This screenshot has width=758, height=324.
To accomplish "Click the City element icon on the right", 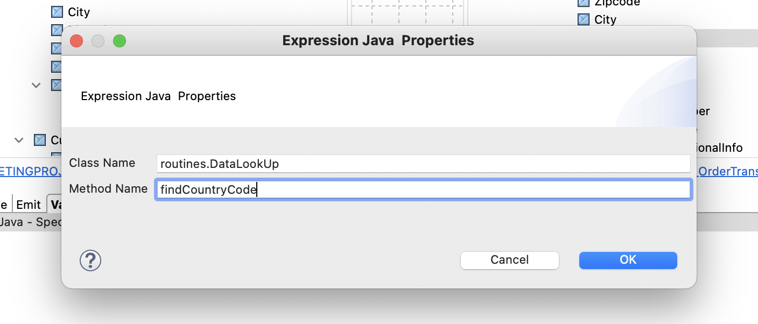I will click(584, 20).
